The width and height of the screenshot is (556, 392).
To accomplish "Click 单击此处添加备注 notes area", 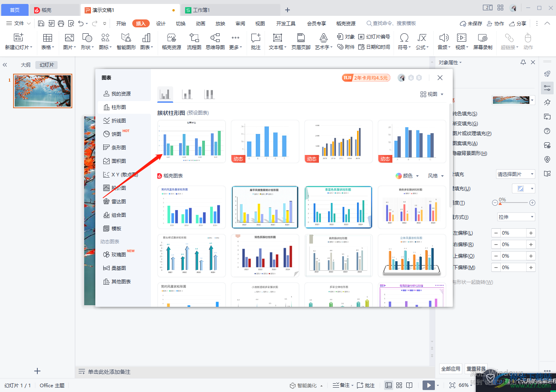I will (x=109, y=372).
